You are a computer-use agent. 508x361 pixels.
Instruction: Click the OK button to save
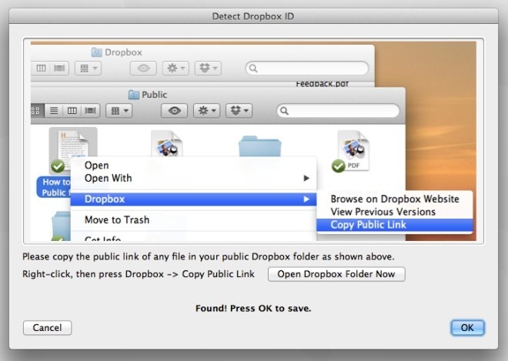pos(467,328)
